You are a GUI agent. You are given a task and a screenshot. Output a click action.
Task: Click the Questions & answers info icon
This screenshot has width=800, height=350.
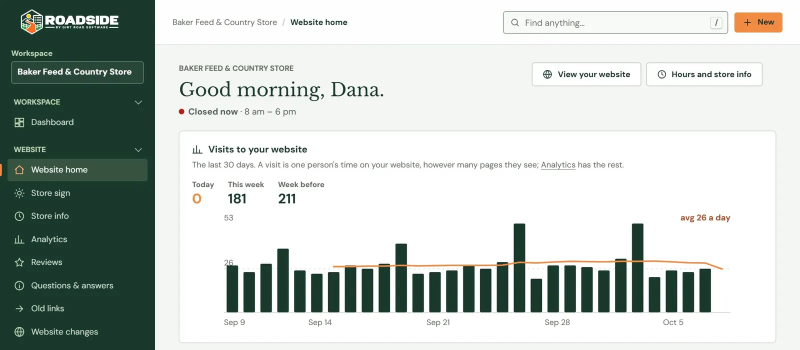[19, 285]
